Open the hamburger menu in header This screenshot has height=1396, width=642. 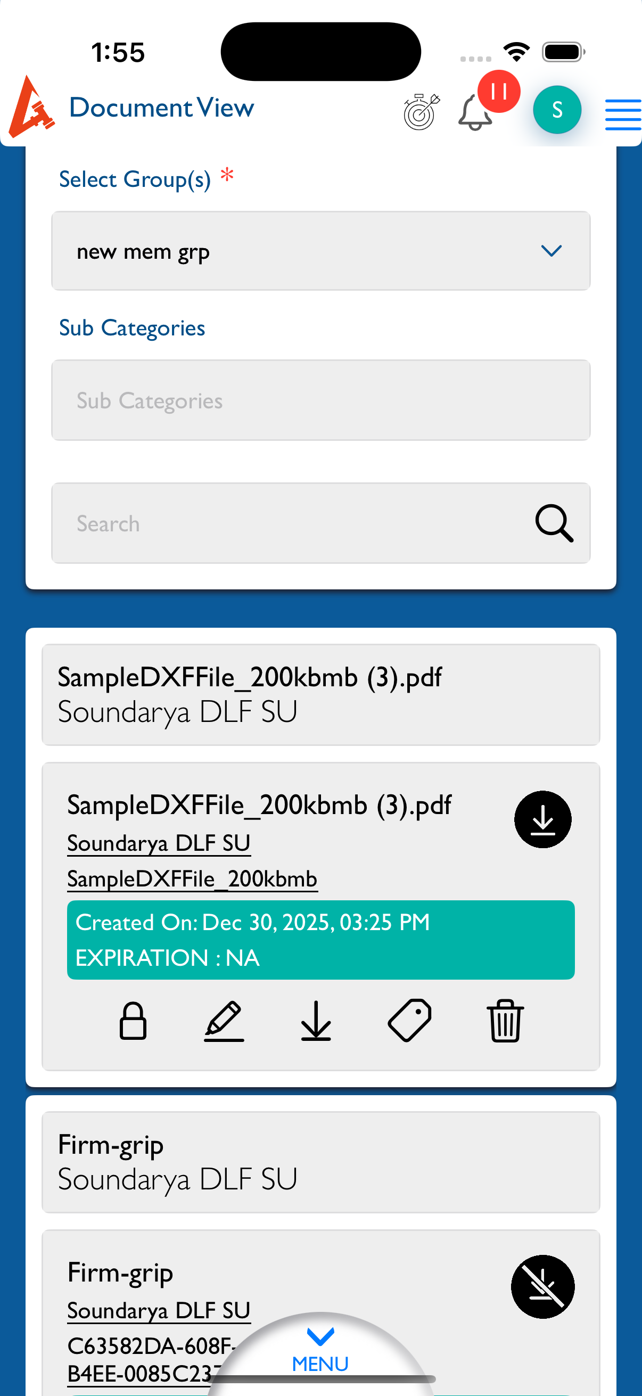tap(622, 114)
